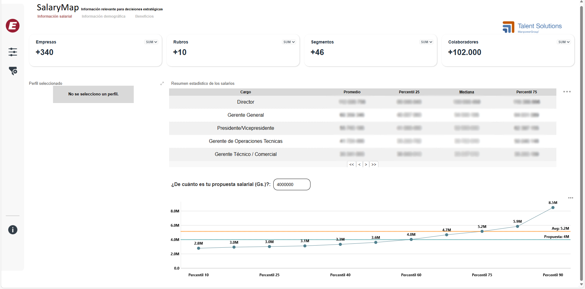Open the filter sliders panel icon
This screenshot has height=289, width=585.
click(13, 52)
